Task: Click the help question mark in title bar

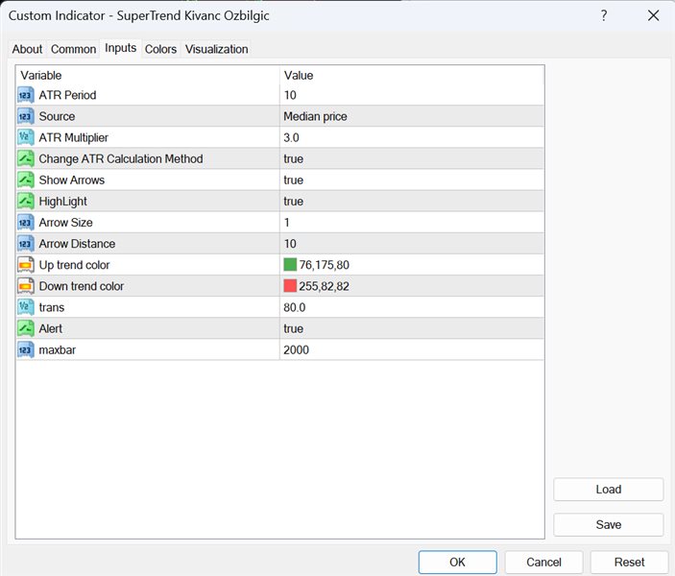Action: coord(604,16)
